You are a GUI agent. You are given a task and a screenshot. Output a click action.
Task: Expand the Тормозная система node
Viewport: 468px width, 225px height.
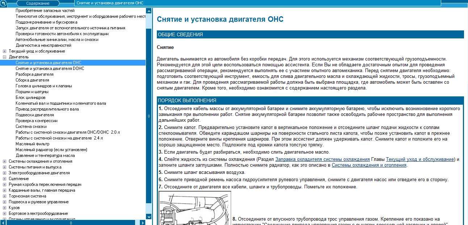coord(4,196)
